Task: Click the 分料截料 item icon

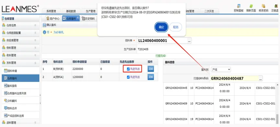Action: [x=6, y=101]
